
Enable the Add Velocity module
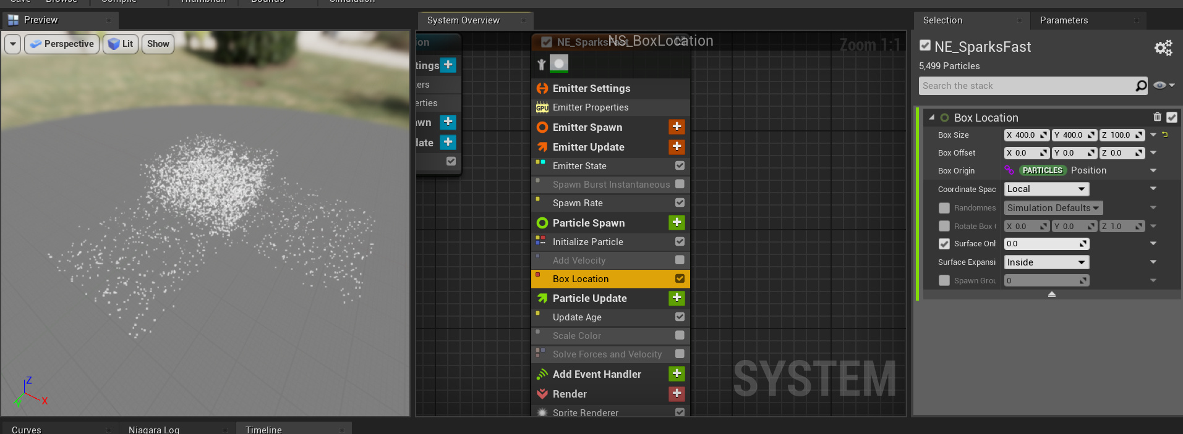[680, 260]
